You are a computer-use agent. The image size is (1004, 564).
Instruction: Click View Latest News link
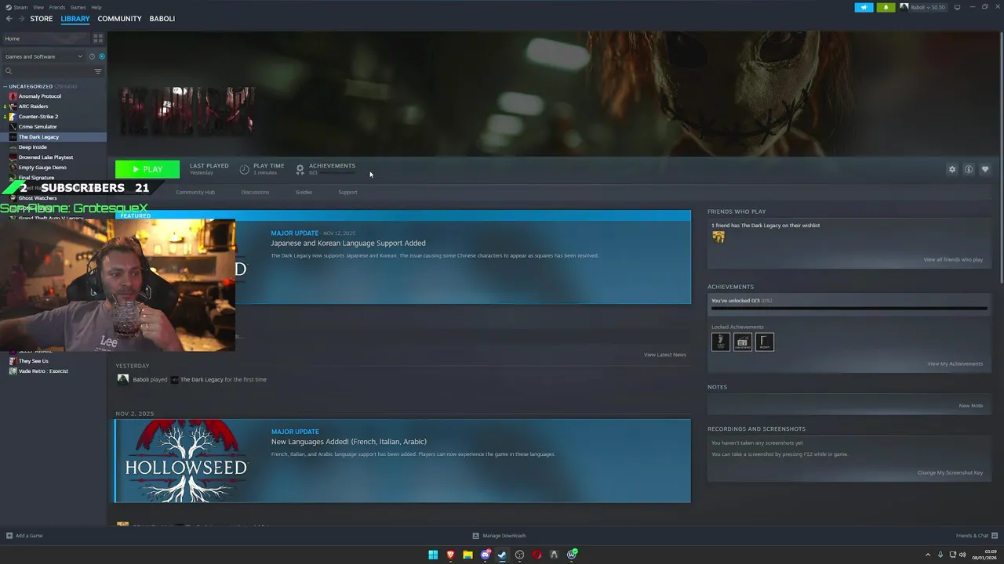tap(665, 355)
